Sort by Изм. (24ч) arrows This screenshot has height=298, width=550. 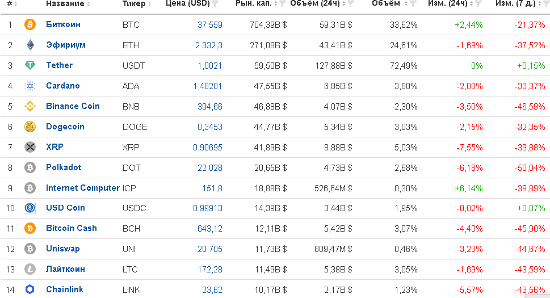coord(472,4)
